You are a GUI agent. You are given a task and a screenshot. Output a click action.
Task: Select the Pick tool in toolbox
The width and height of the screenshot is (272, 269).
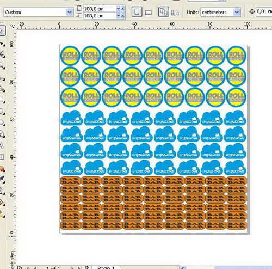(x=2, y=30)
